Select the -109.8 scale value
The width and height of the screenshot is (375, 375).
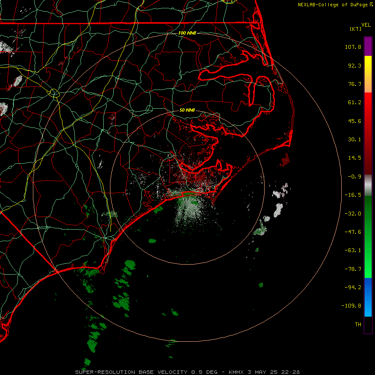(x=351, y=306)
